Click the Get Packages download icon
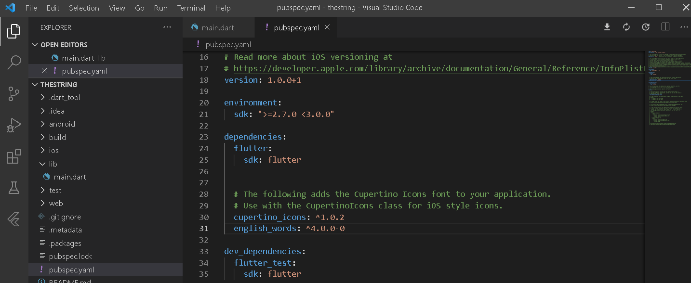Viewport: 691px width, 283px height. tap(607, 27)
